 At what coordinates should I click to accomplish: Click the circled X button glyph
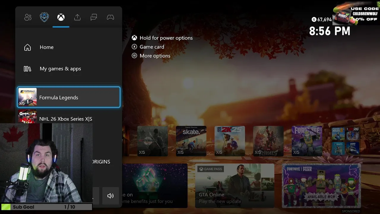pyautogui.click(x=134, y=47)
